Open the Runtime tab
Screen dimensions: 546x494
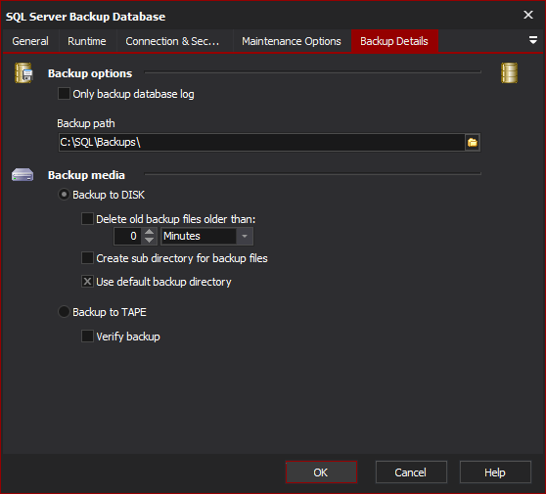tap(87, 41)
